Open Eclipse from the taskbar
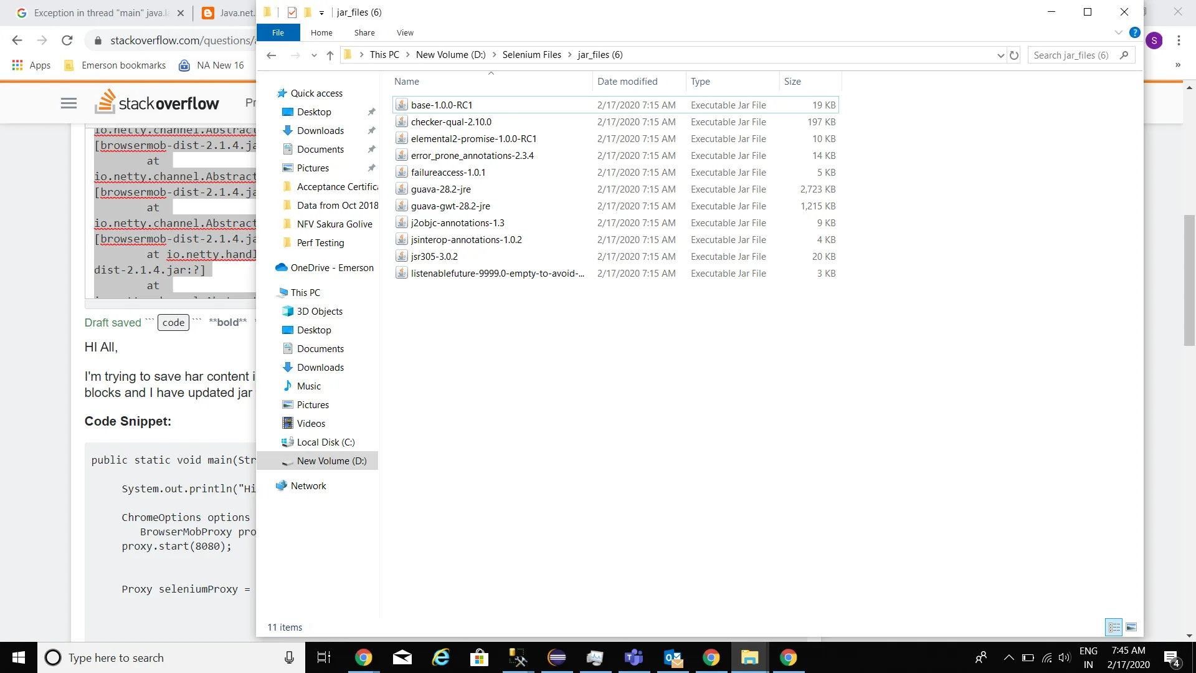 pos(556,657)
